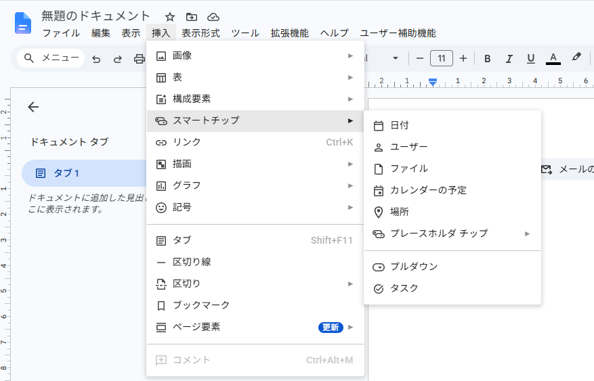This screenshot has height=381, width=594.
Task: Click the Google Docs home logo
Action: (23, 23)
